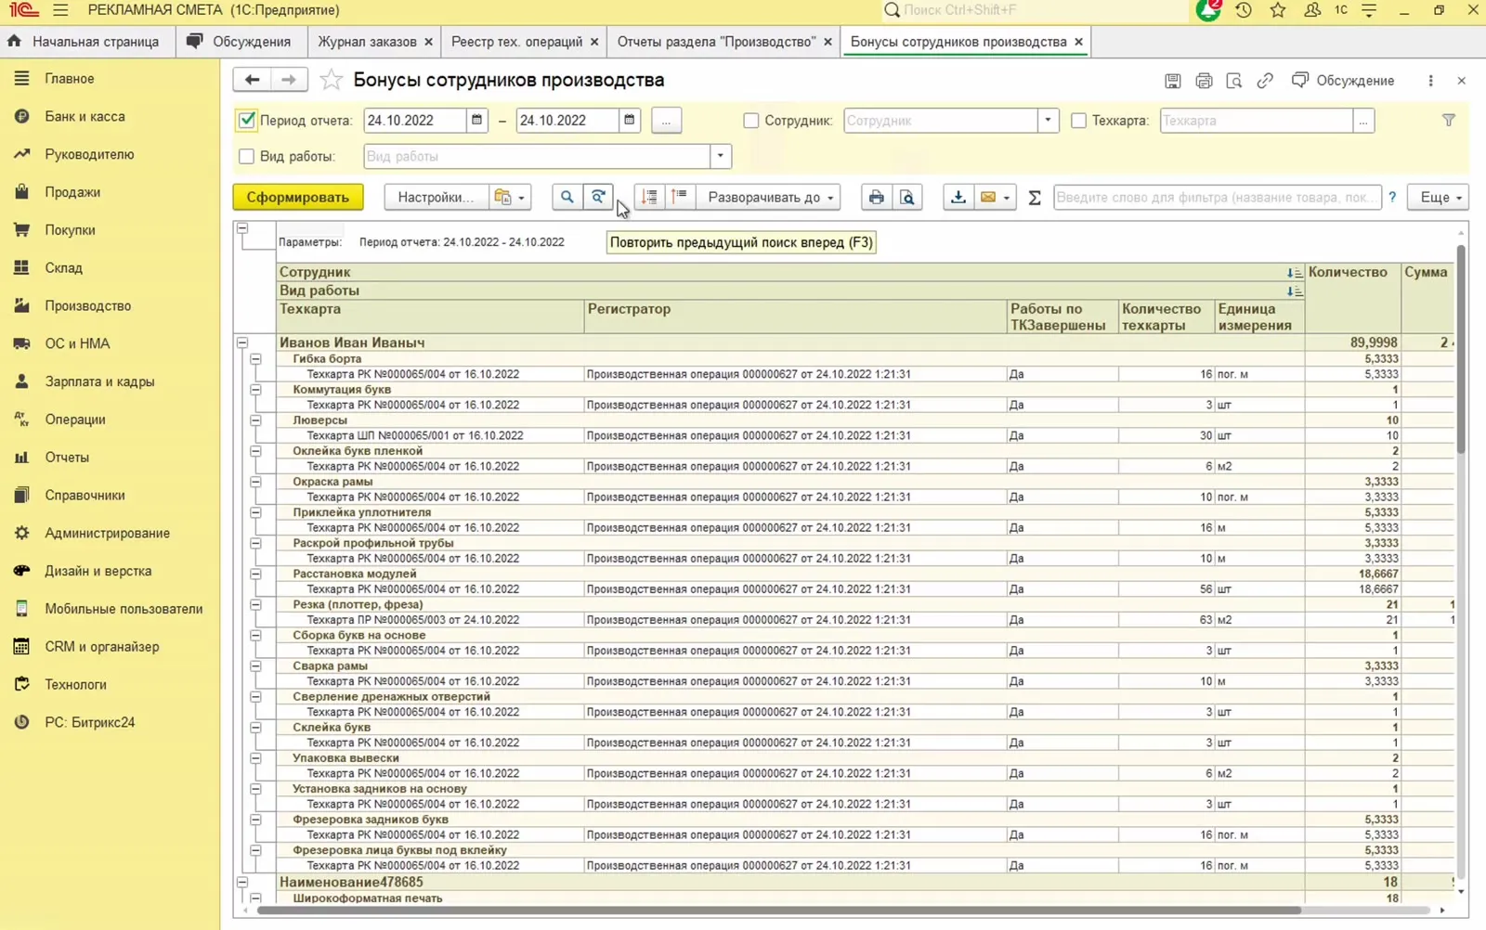Open calendar for period start date
1486x930 pixels.
tap(476, 121)
